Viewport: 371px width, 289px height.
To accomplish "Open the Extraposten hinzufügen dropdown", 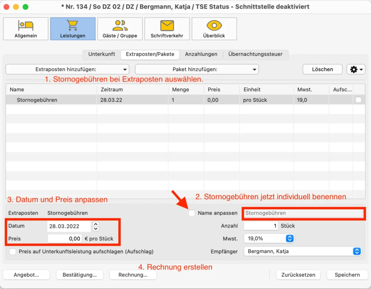I will [x=67, y=69].
